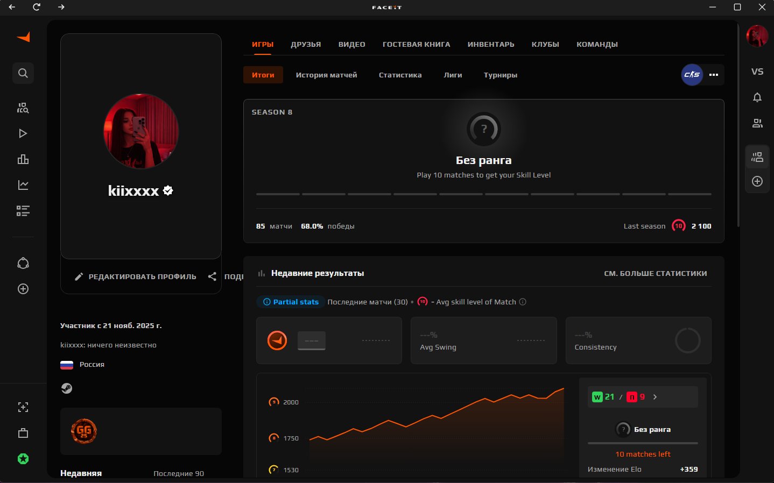Select the Турниры sub-tab
774x483 pixels.
tap(501, 75)
